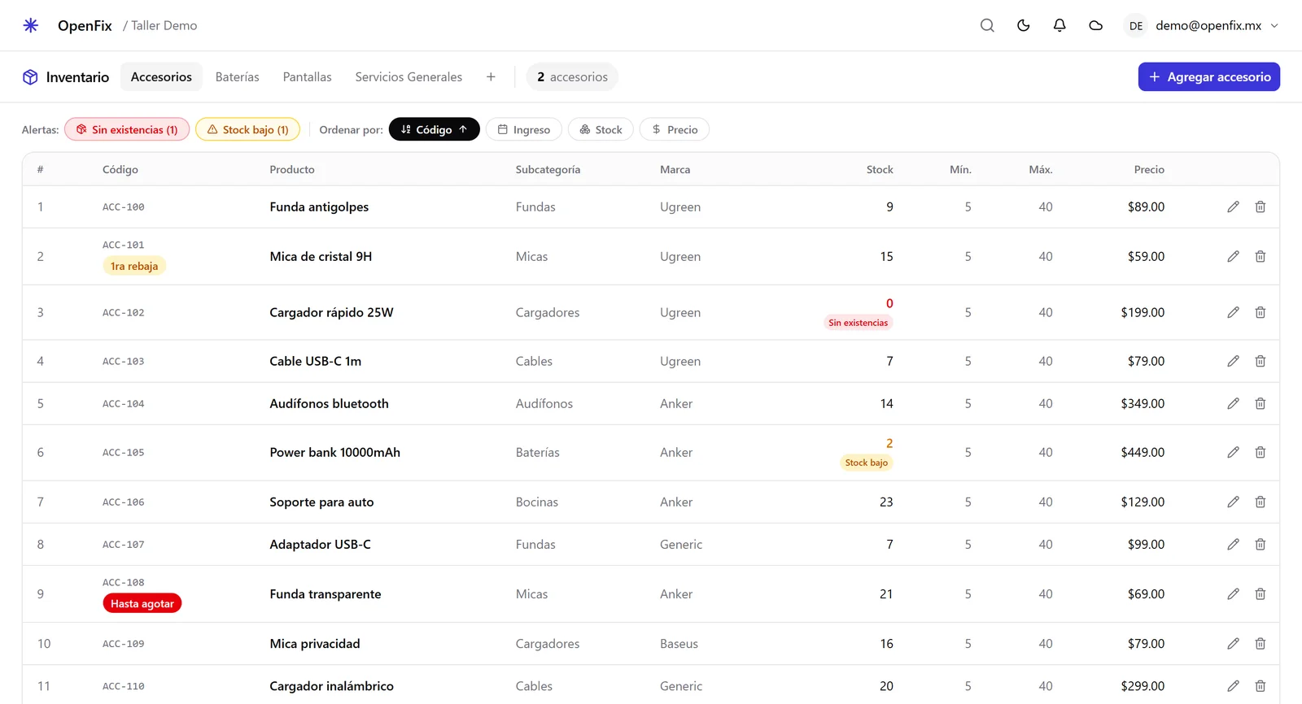The width and height of the screenshot is (1302, 704).
Task: Delete Mica privacidad row
Action: click(x=1260, y=643)
